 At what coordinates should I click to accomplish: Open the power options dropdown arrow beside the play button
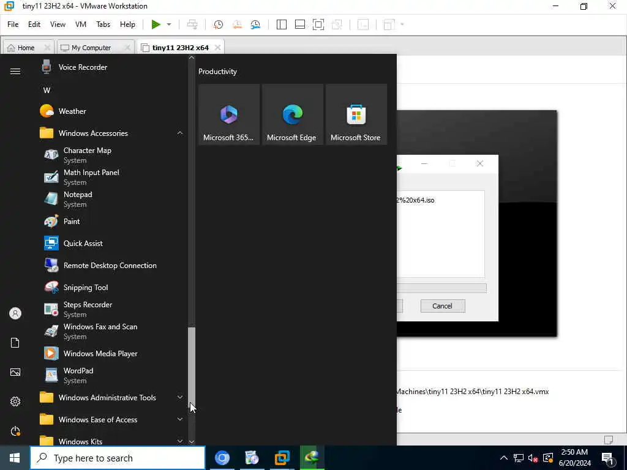point(169,24)
